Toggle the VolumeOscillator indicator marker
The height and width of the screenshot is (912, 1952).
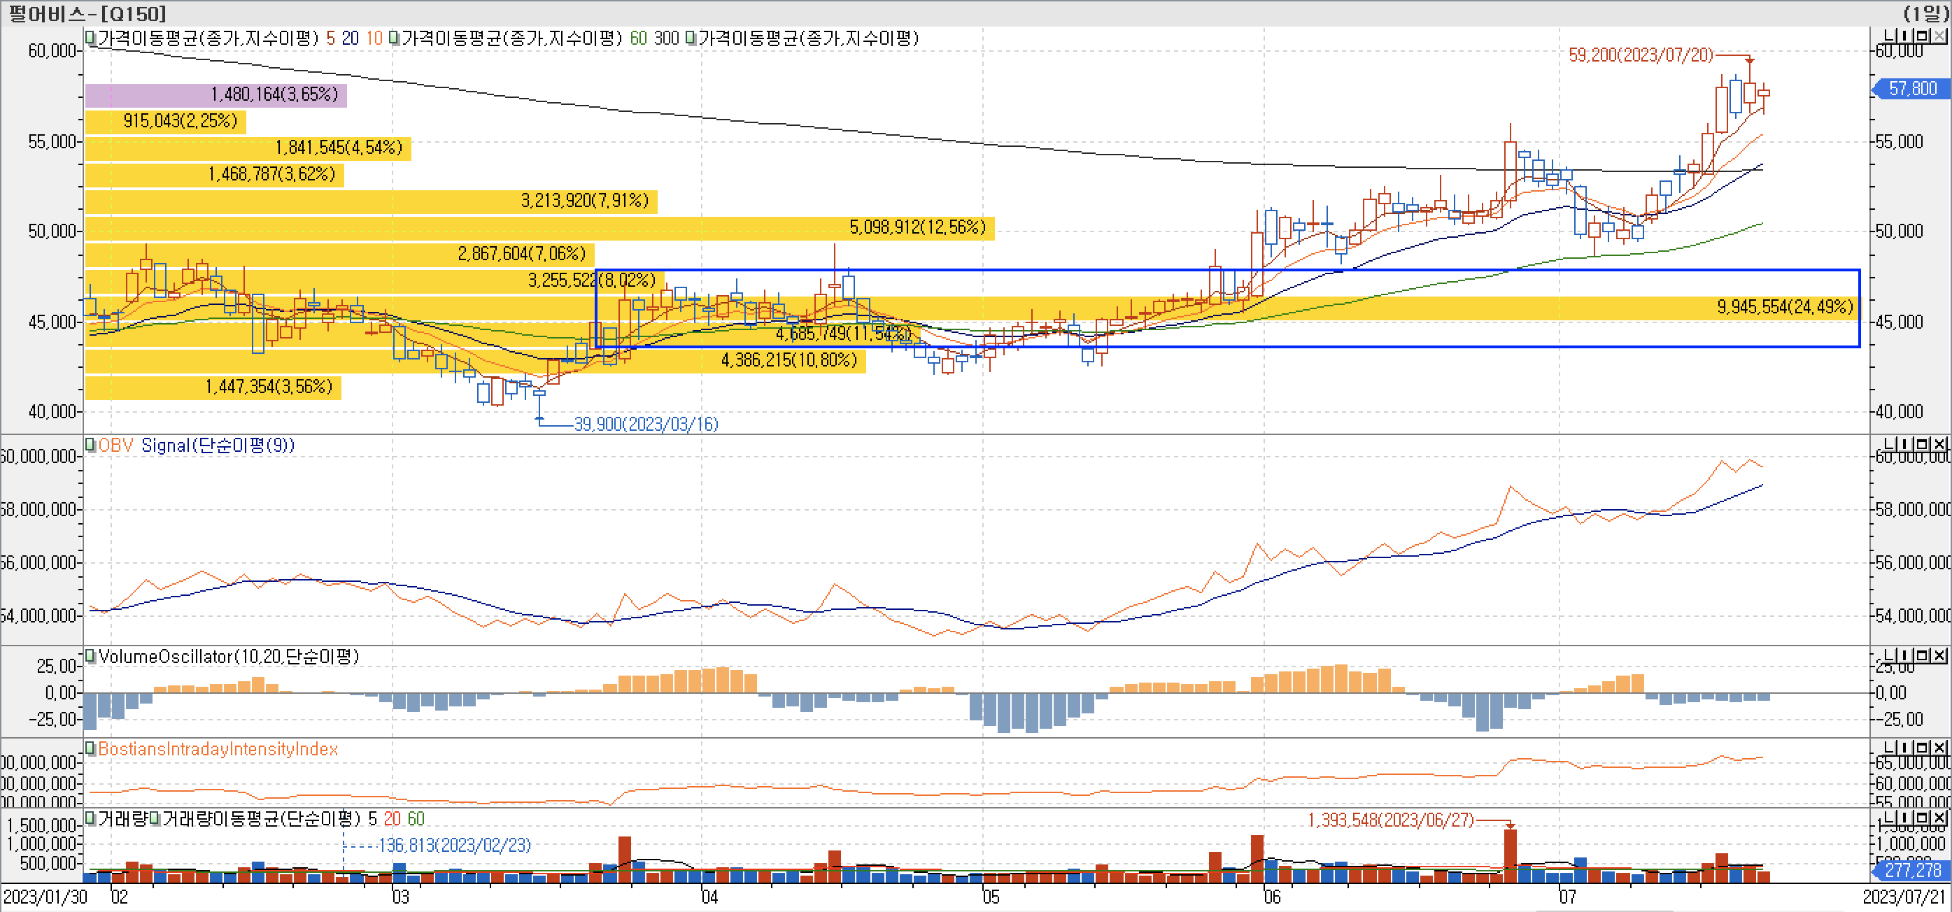pyautogui.click(x=90, y=656)
